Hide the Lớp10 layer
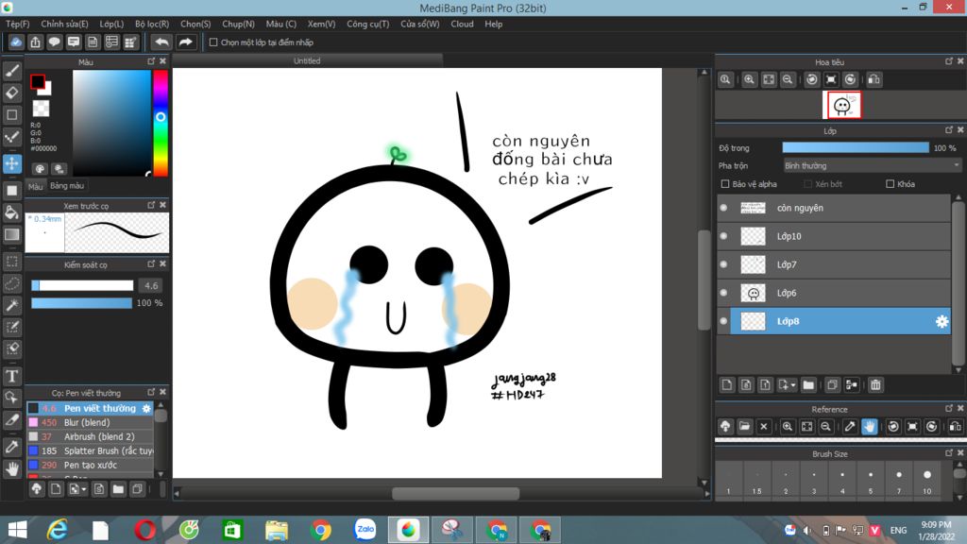 (724, 236)
